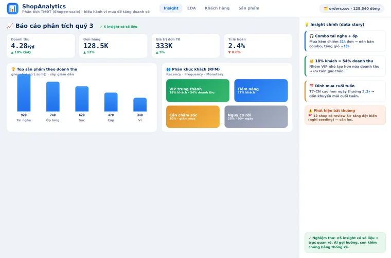This screenshot has width=391, height=258.
Task: Click the 5% increase under Giá trị đơn
Action: (161, 52)
